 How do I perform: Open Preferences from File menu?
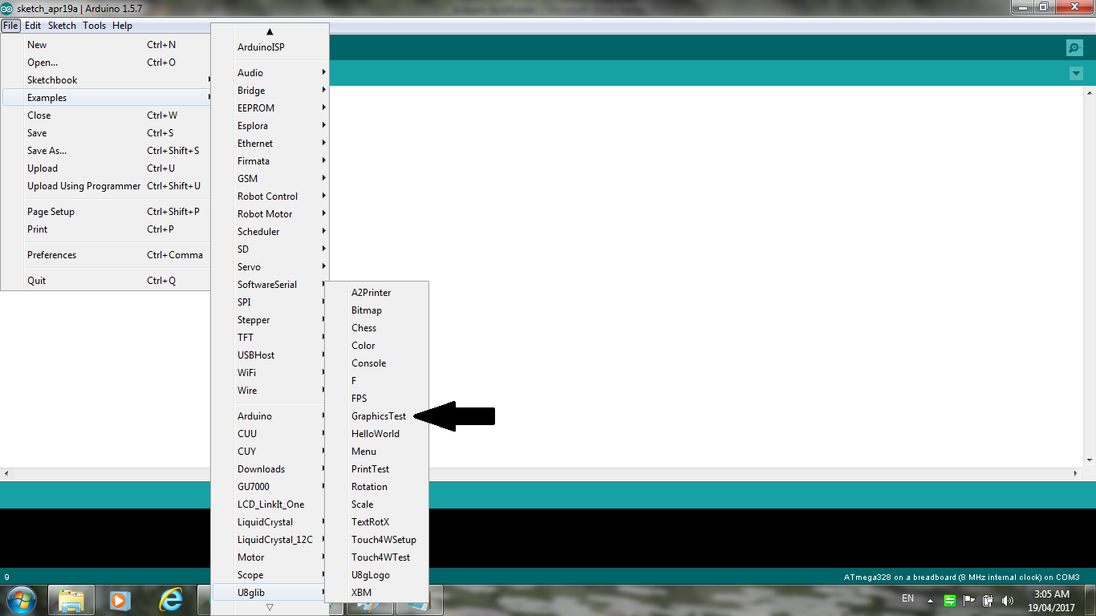pyautogui.click(x=107, y=255)
